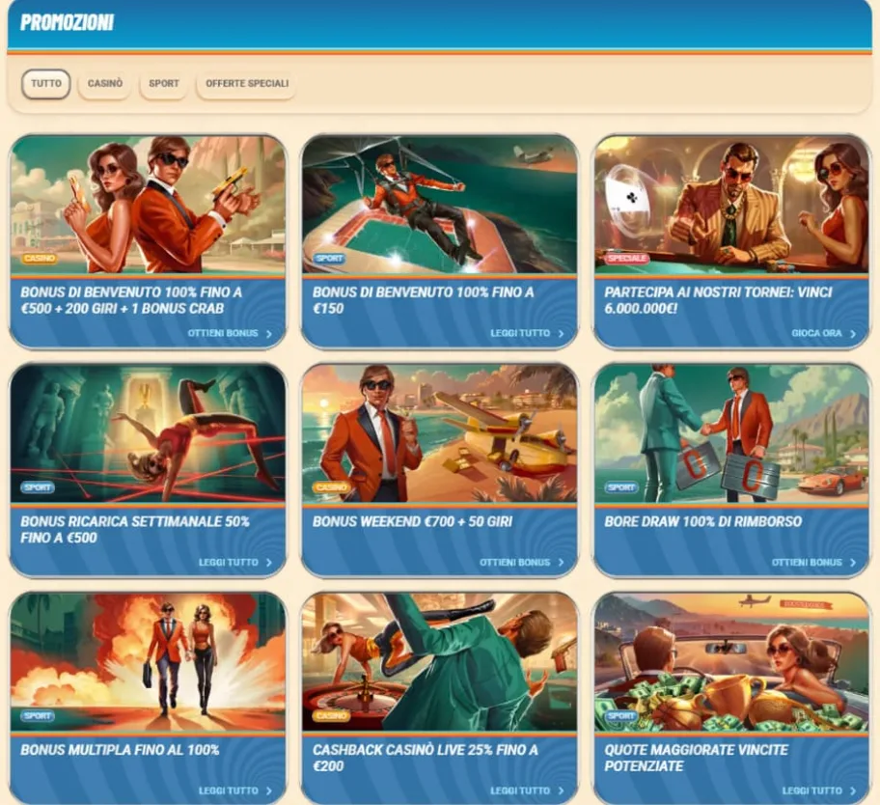Click the Casino badge on Bonus Weekend card

tap(331, 487)
